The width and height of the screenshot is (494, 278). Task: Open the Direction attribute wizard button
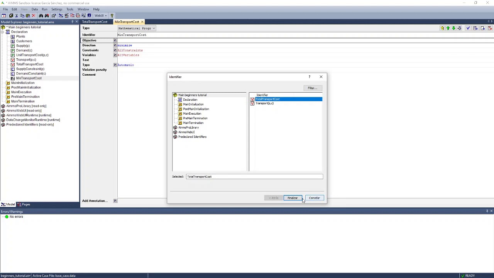(x=115, y=45)
